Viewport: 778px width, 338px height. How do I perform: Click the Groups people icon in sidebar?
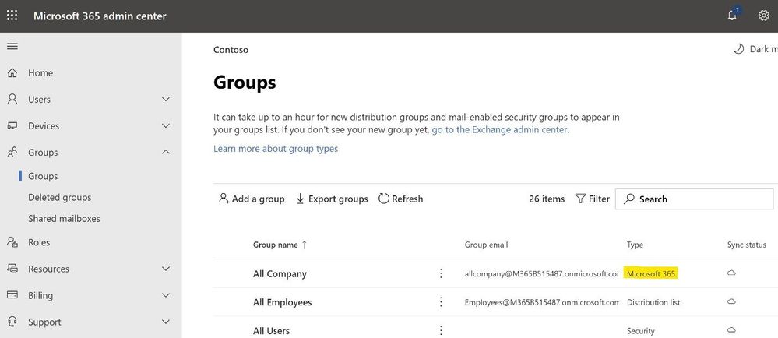12,153
